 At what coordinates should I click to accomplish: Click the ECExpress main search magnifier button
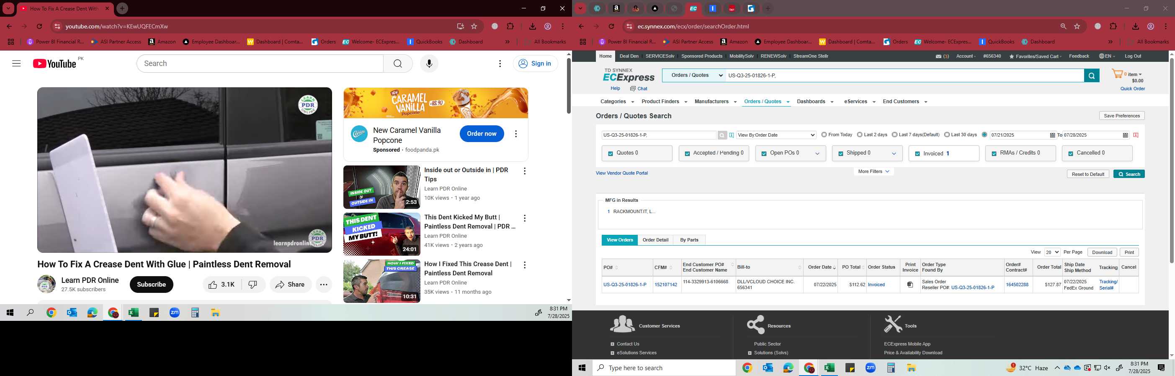pos(1091,76)
